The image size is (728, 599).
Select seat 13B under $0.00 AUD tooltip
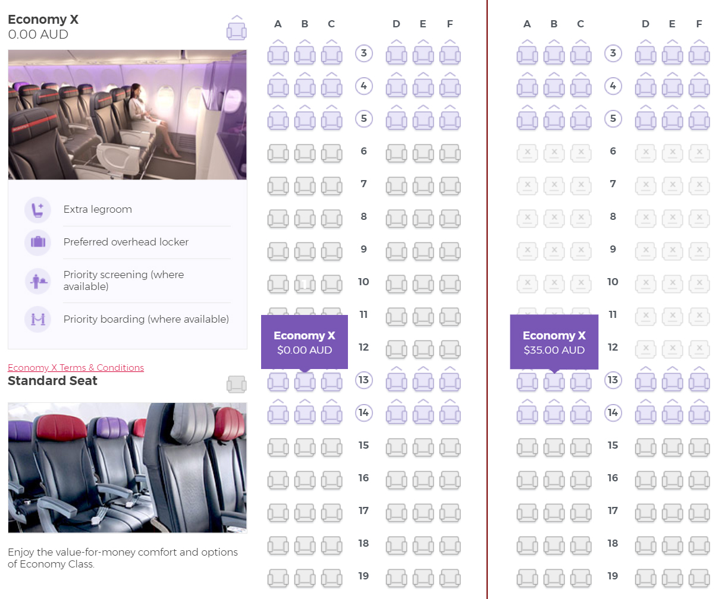click(305, 380)
